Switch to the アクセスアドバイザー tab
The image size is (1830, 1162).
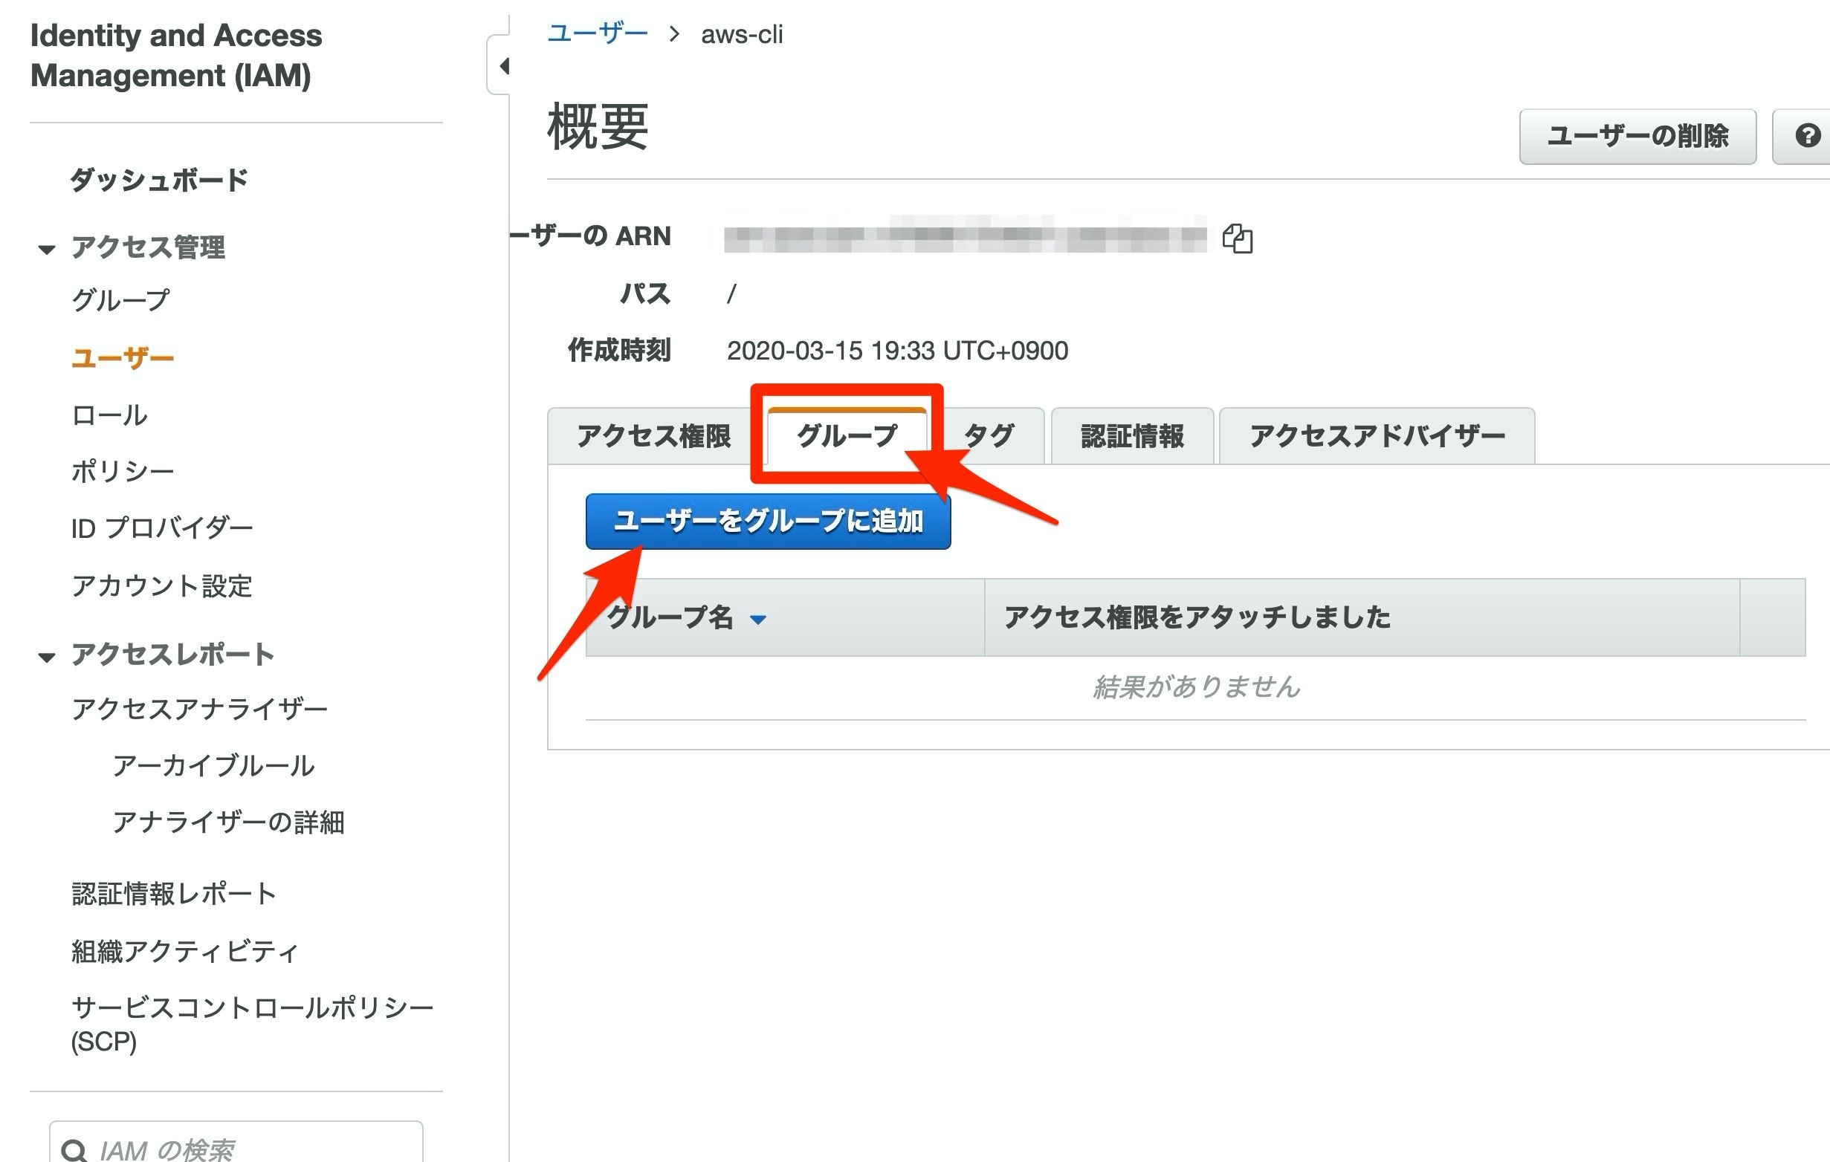tap(1377, 436)
